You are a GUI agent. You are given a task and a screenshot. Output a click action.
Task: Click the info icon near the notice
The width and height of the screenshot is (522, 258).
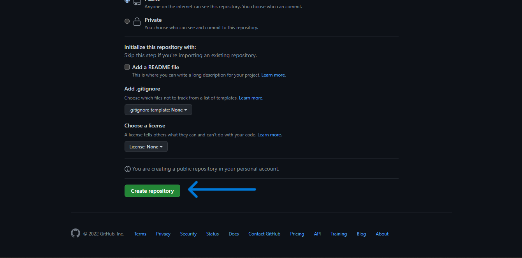click(x=127, y=169)
